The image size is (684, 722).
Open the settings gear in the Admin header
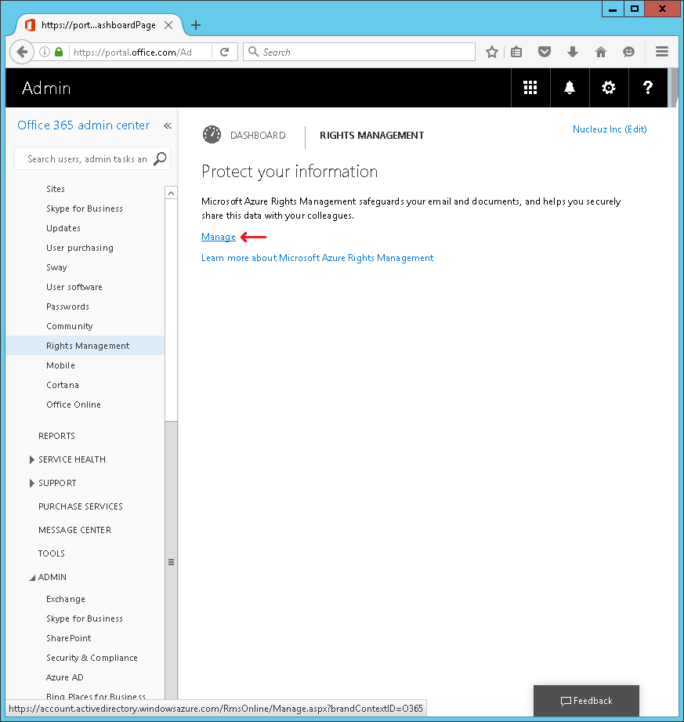[x=609, y=88]
